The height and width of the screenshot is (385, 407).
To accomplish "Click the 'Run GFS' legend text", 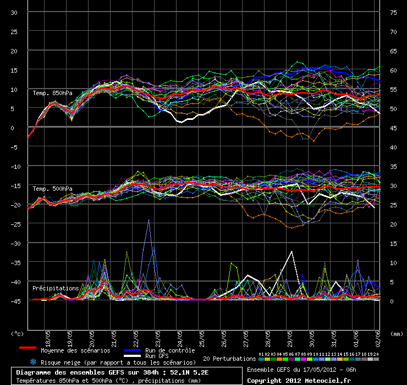I will tap(157, 356).
